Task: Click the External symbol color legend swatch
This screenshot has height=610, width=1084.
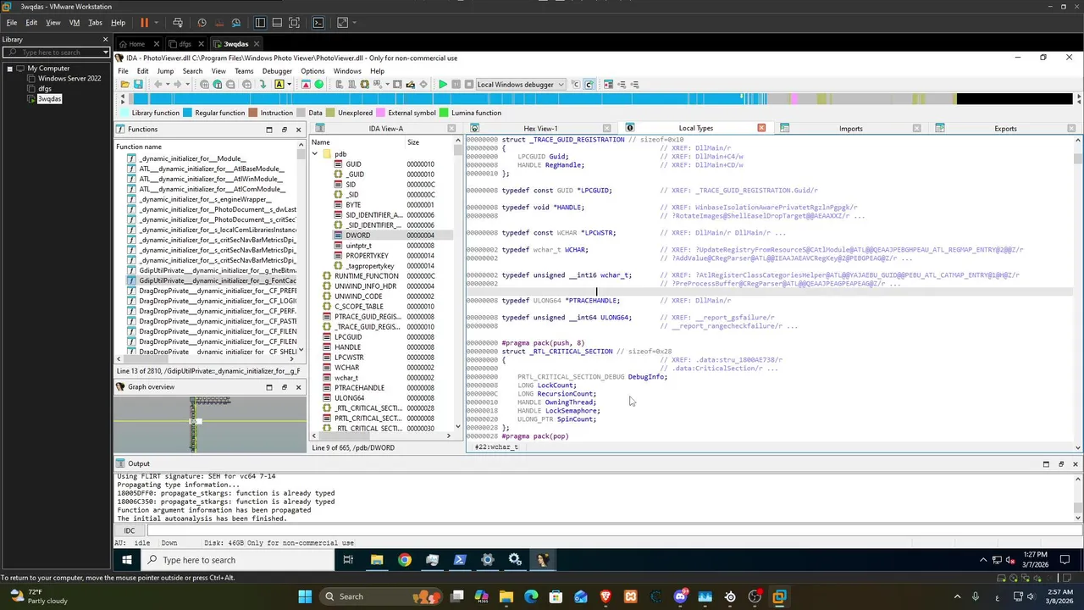Action: 380,113
